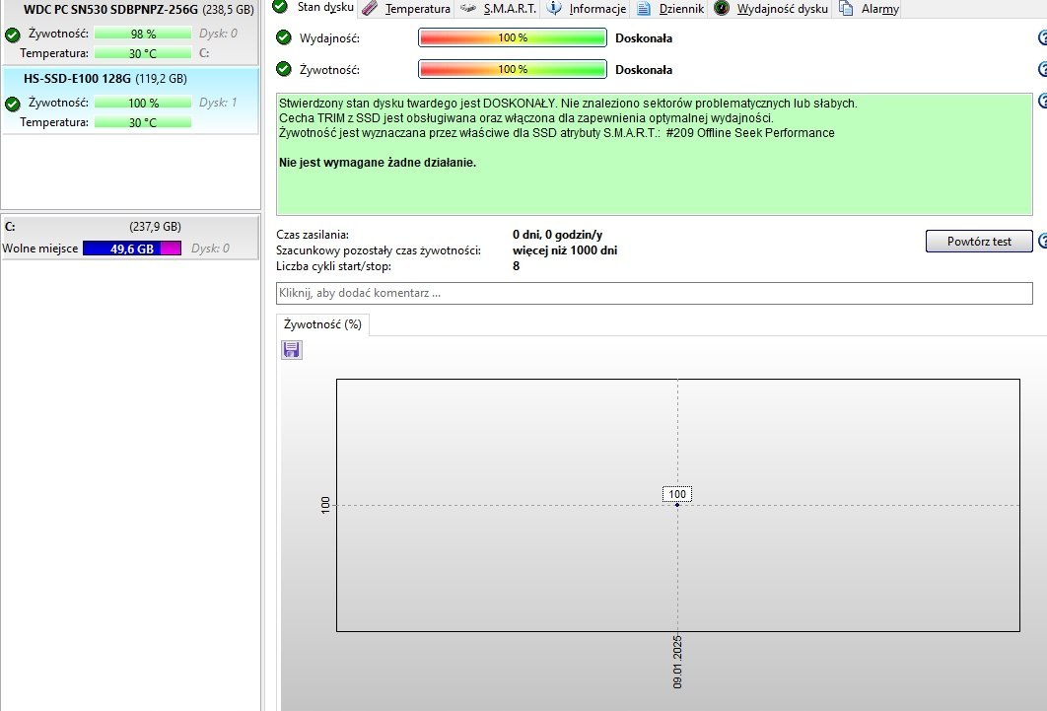Click the C: free space 49,6 GB bar
The height and width of the screenshot is (711, 1047).
point(132,249)
